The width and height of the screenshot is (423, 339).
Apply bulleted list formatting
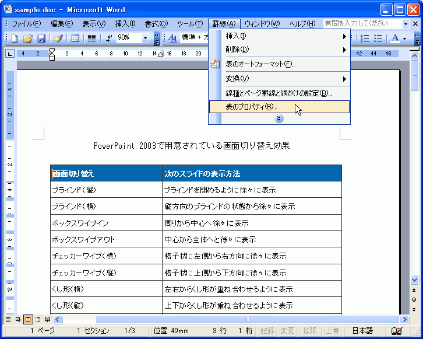[x=378, y=38]
